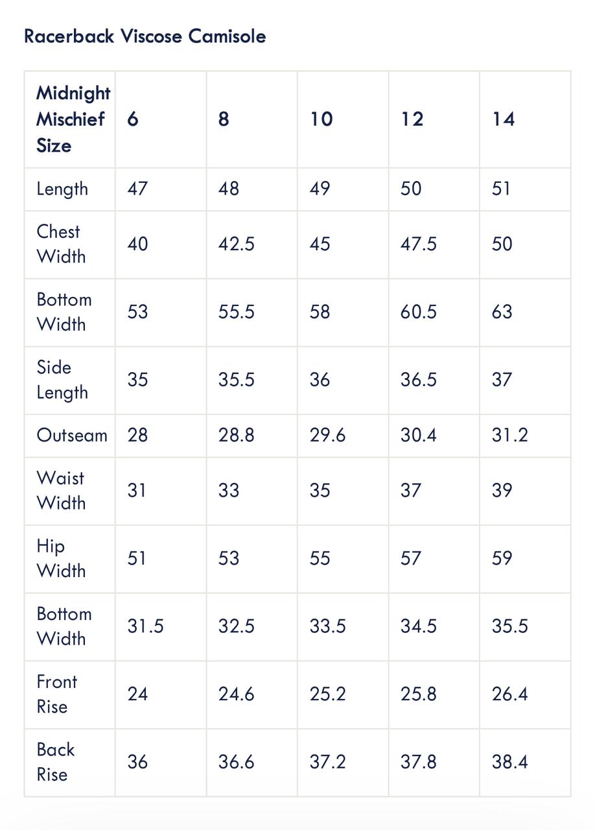Image resolution: width=595 pixels, height=830 pixels.
Task: Select the Back Rise row label
Action: point(55,762)
